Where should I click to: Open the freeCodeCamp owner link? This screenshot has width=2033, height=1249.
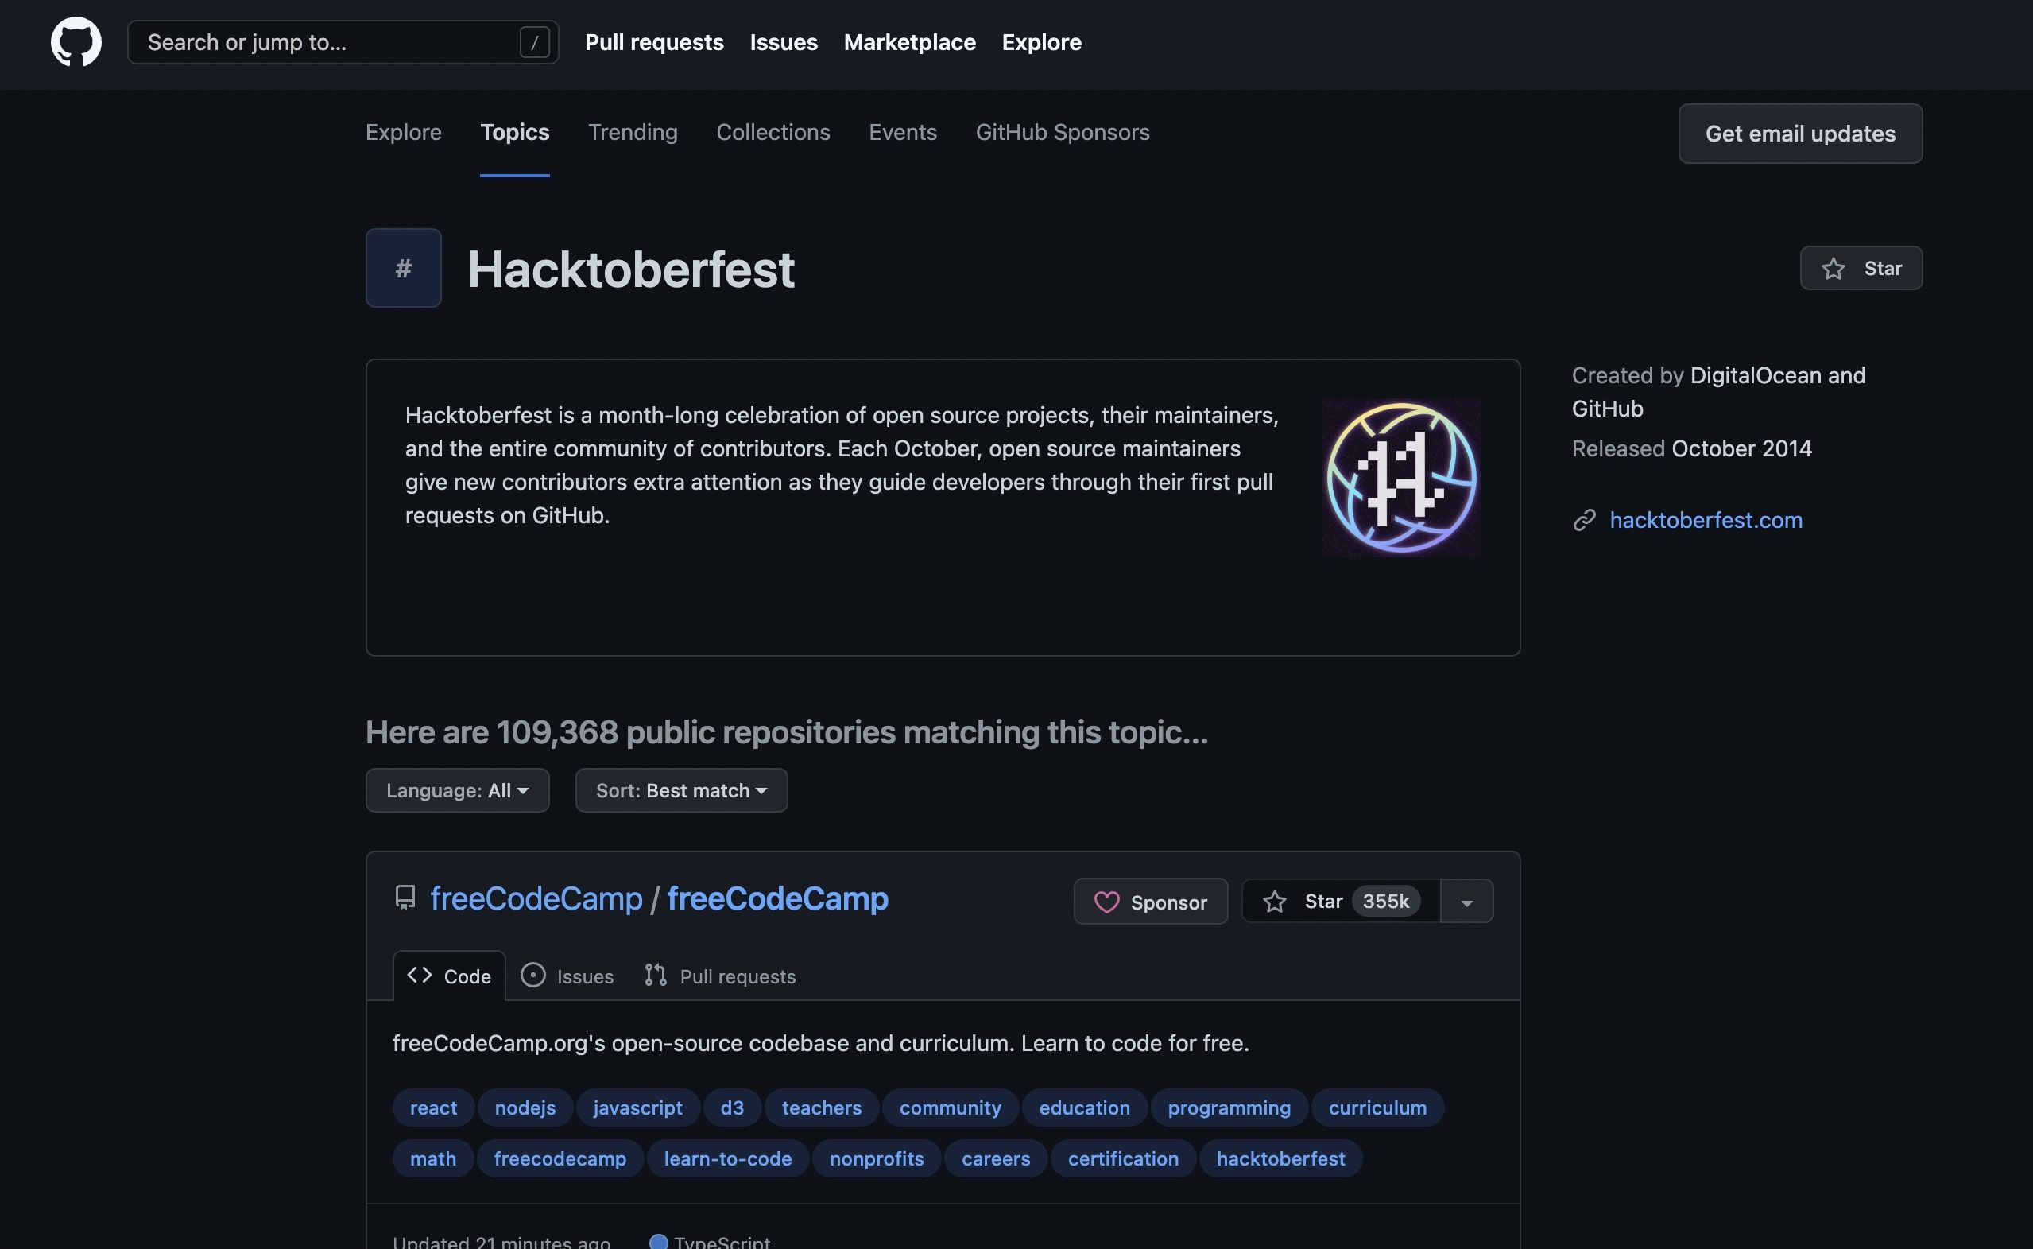point(536,898)
